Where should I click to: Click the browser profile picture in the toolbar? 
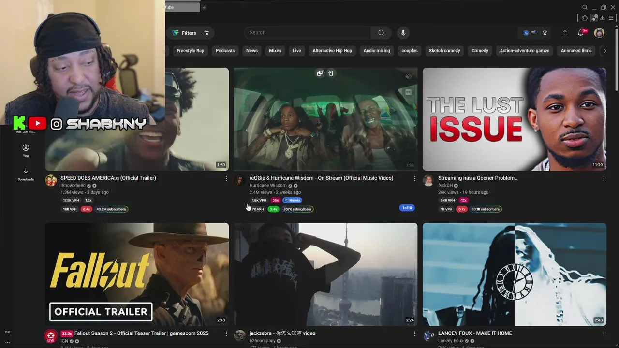pyautogui.click(x=593, y=18)
